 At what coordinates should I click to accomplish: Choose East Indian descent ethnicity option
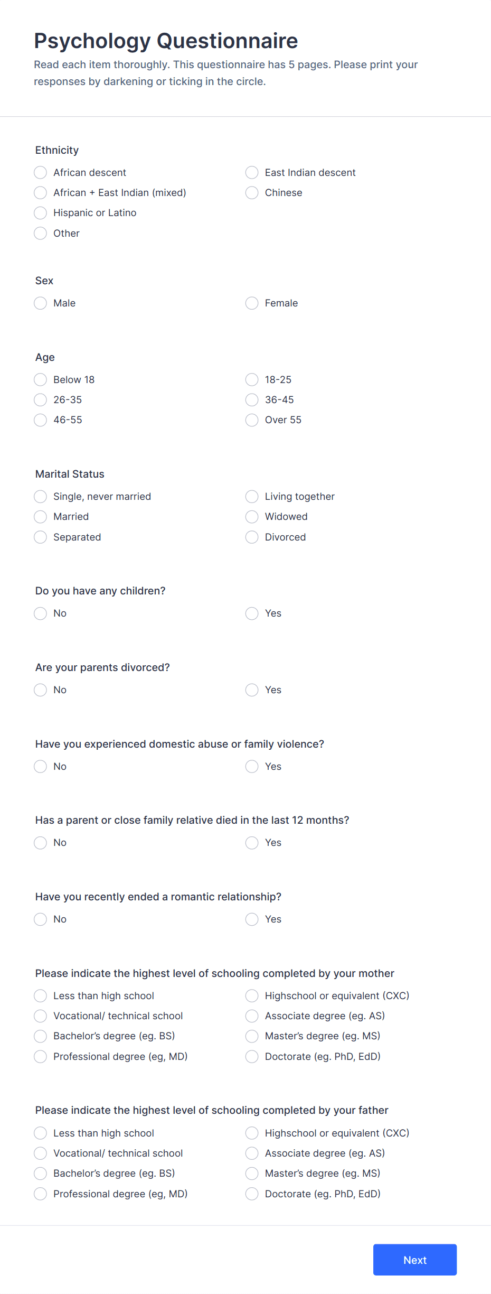pyautogui.click(x=252, y=172)
